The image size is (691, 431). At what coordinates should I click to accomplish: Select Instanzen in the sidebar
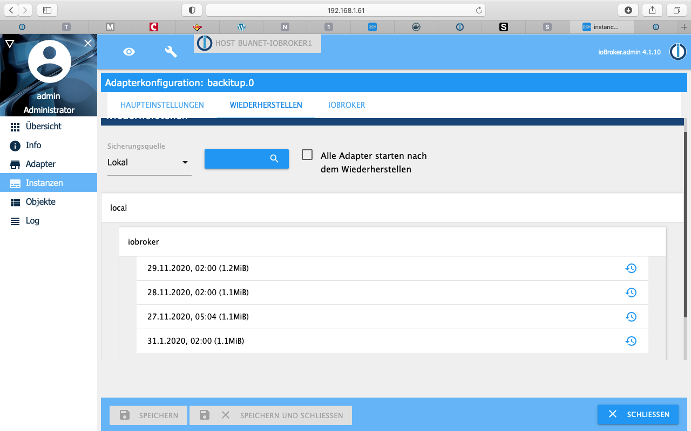[49, 183]
